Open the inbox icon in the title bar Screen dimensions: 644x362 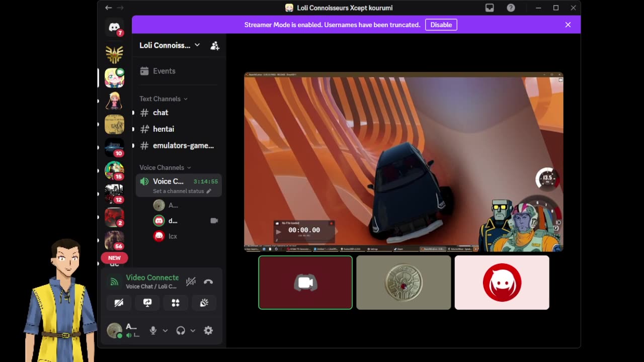coord(490,8)
